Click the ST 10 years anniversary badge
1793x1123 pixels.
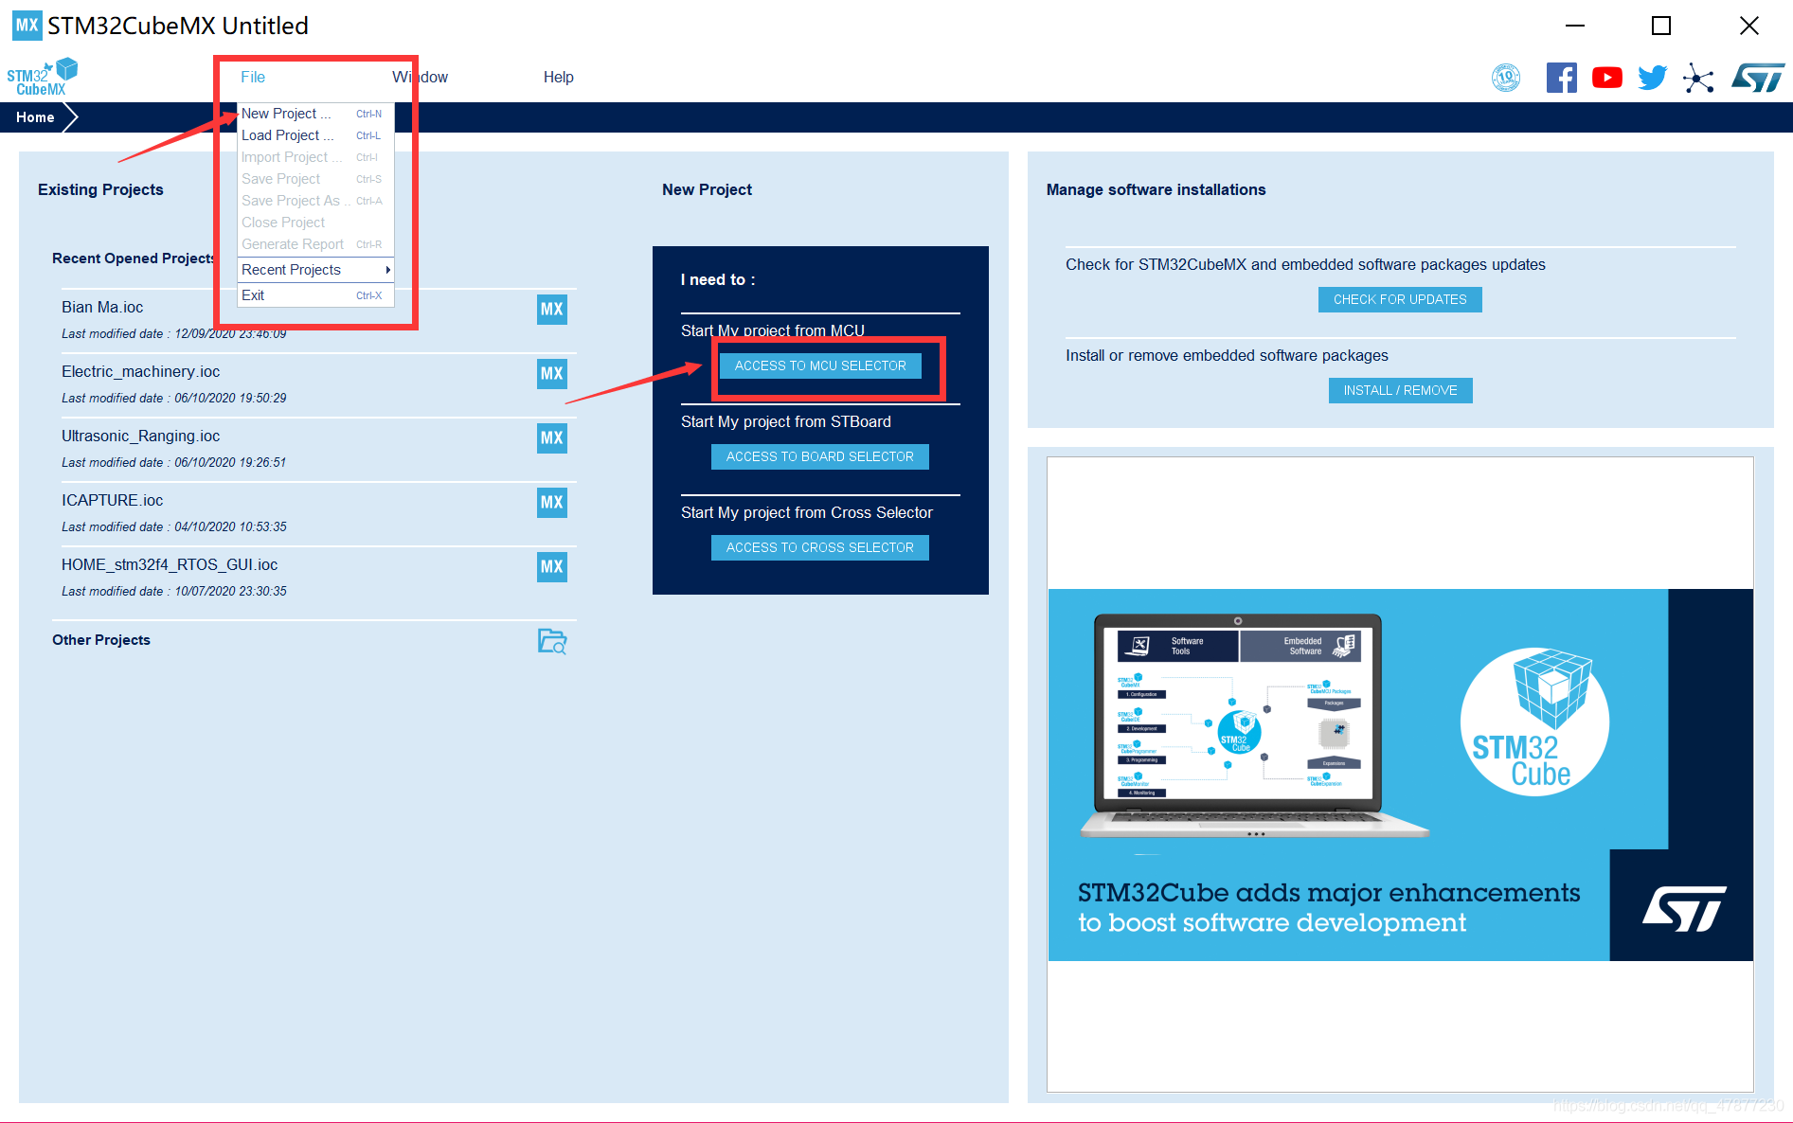click(1506, 78)
